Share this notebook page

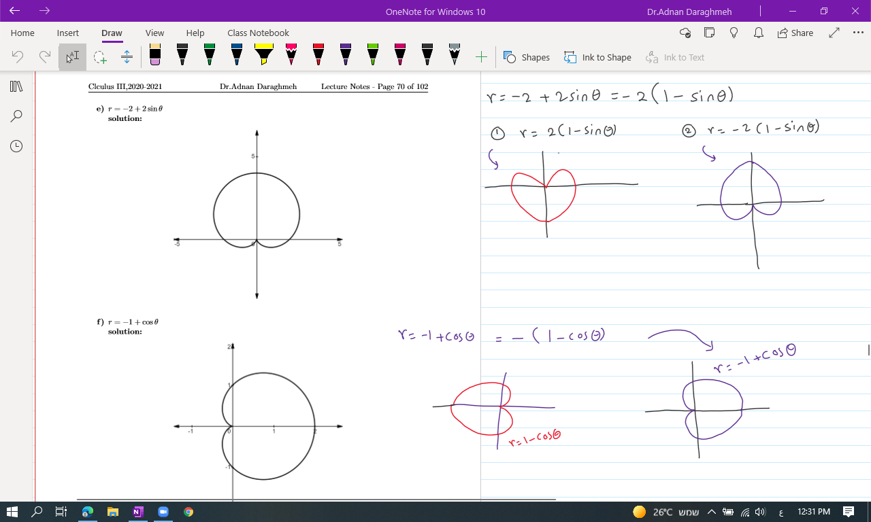pyautogui.click(x=795, y=33)
